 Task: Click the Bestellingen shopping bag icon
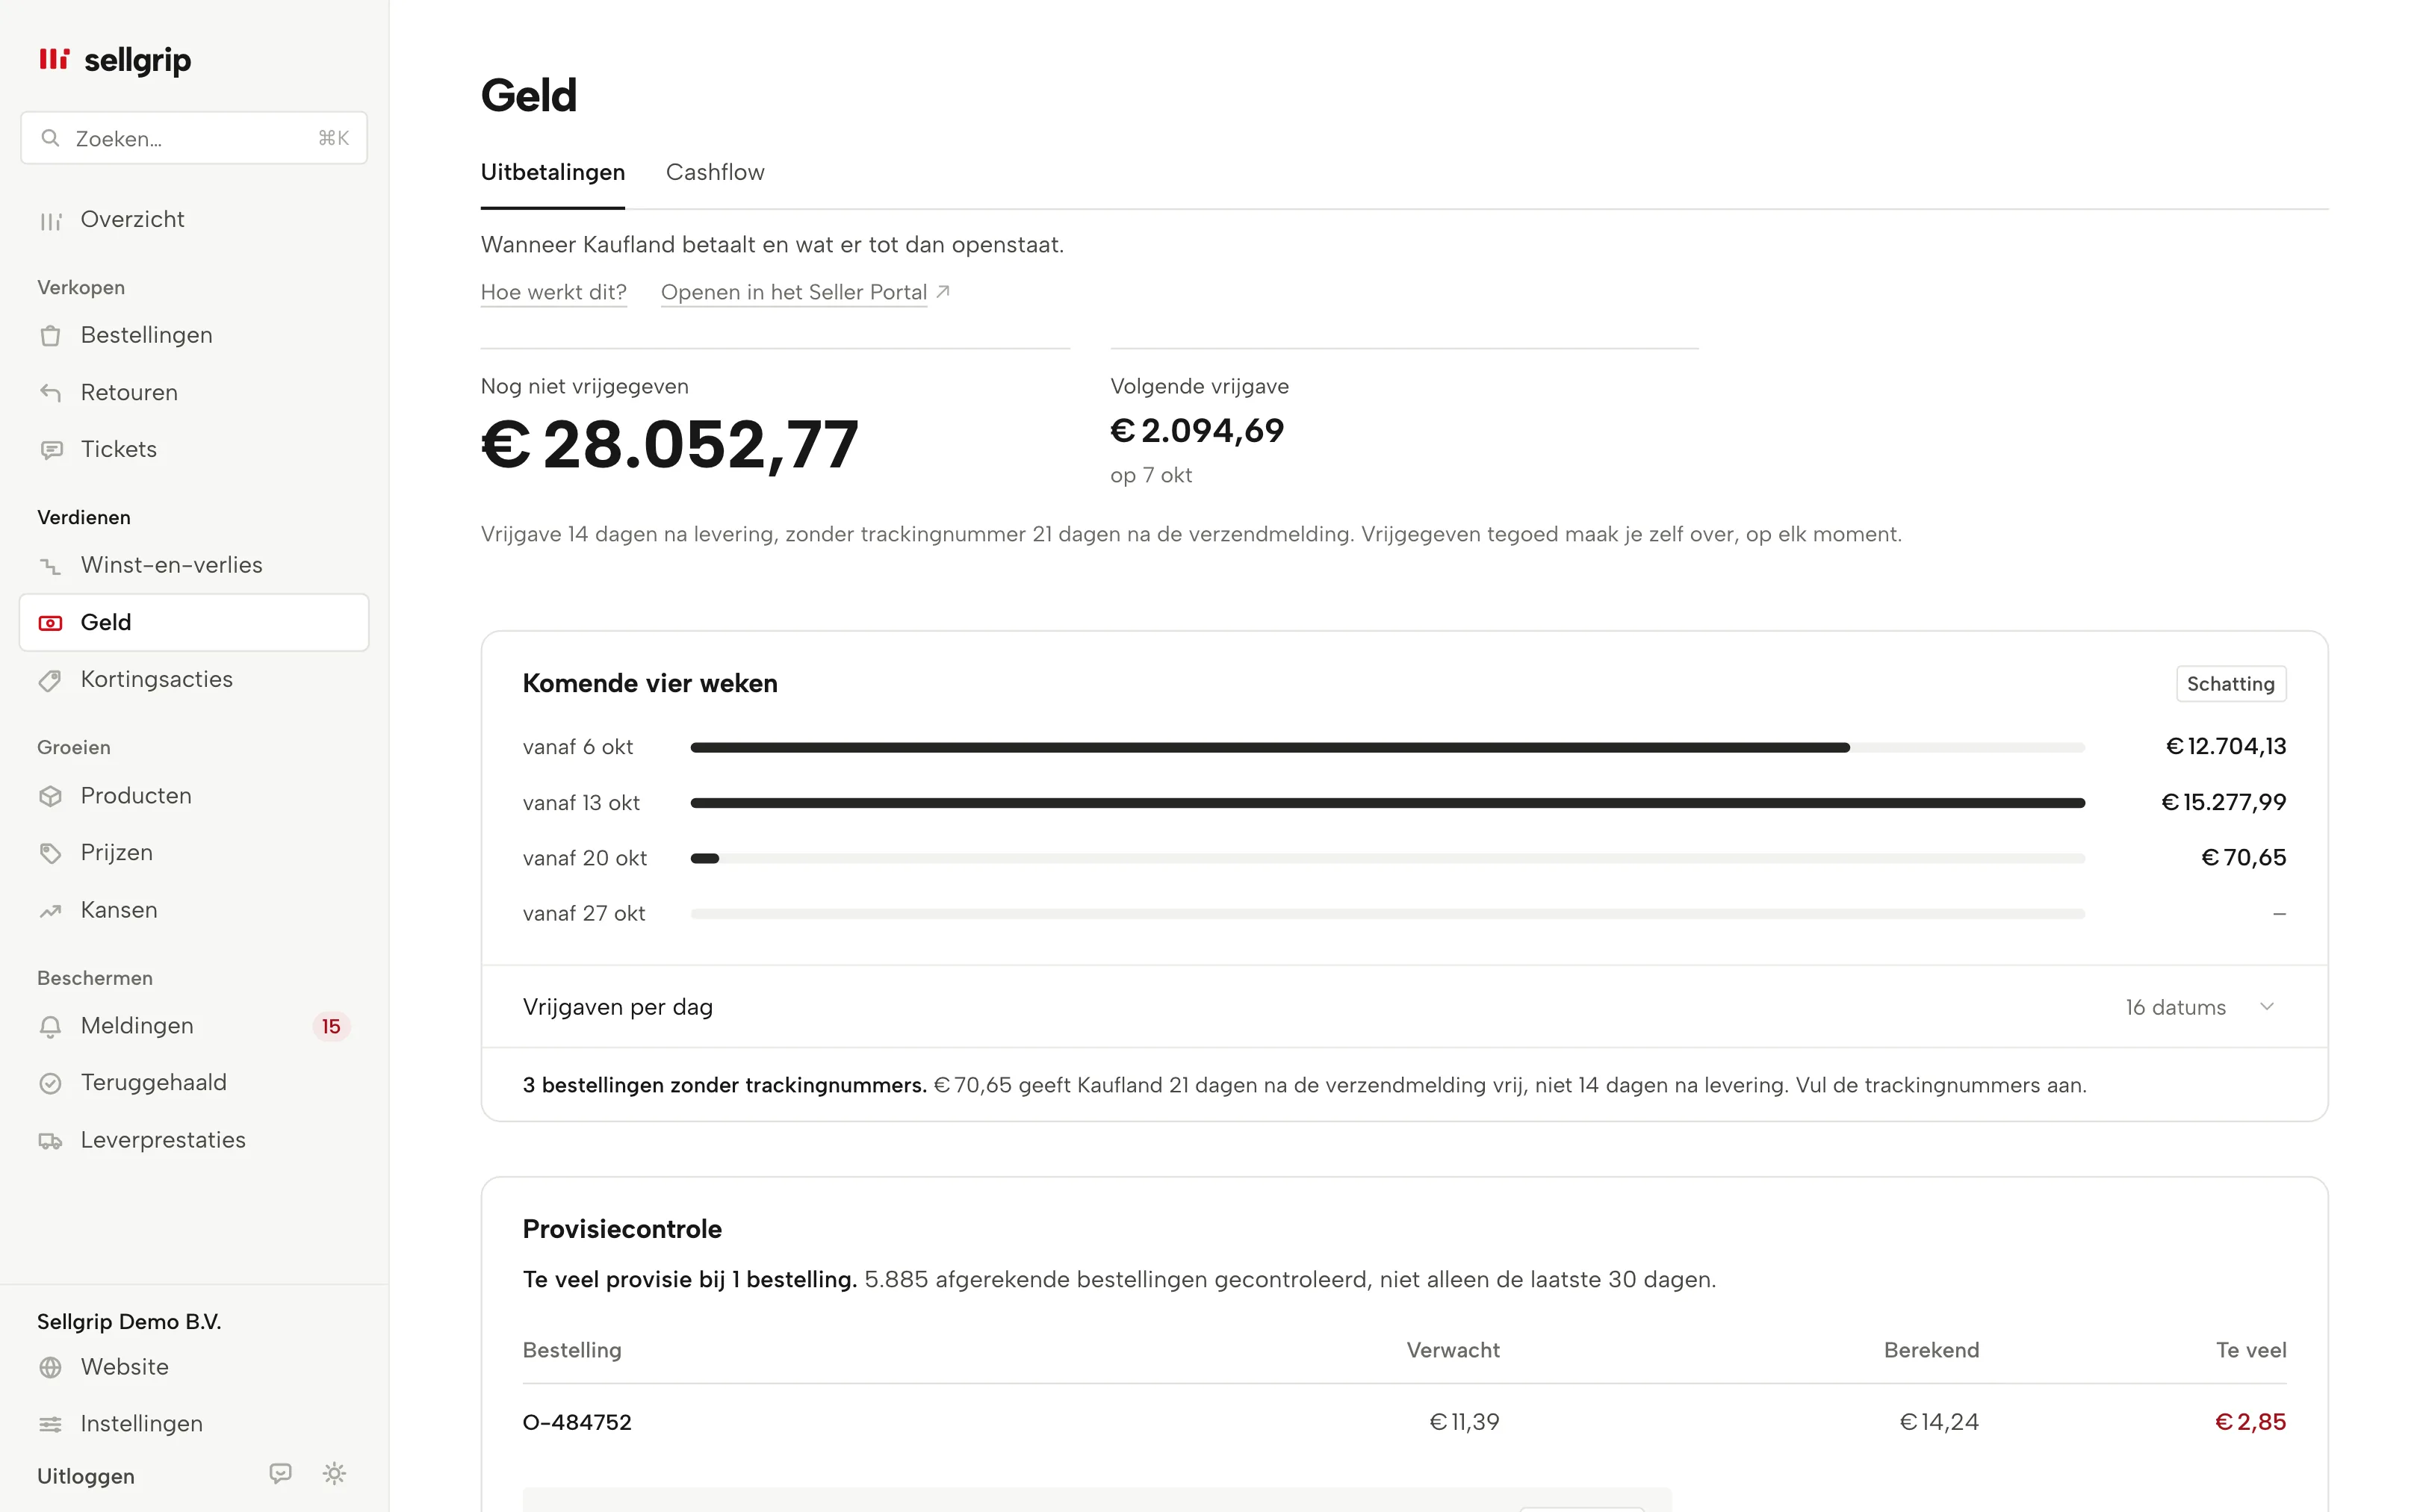50,336
